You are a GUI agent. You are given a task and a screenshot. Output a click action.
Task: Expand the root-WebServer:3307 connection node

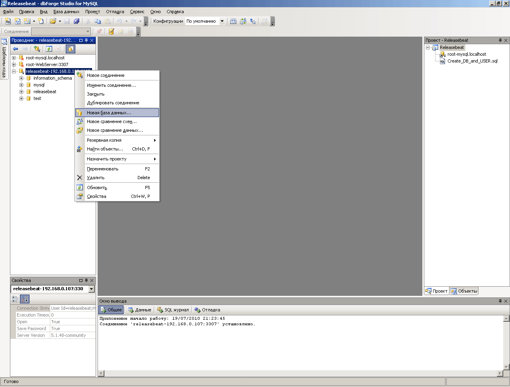click(14, 64)
